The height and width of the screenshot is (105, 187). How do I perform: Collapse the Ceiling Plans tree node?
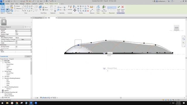tap(3, 71)
